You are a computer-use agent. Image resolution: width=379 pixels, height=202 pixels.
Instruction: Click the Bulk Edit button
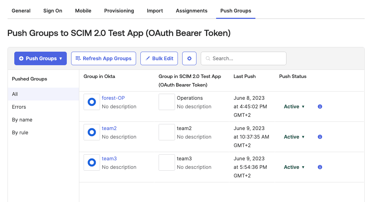tap(159, 58)
